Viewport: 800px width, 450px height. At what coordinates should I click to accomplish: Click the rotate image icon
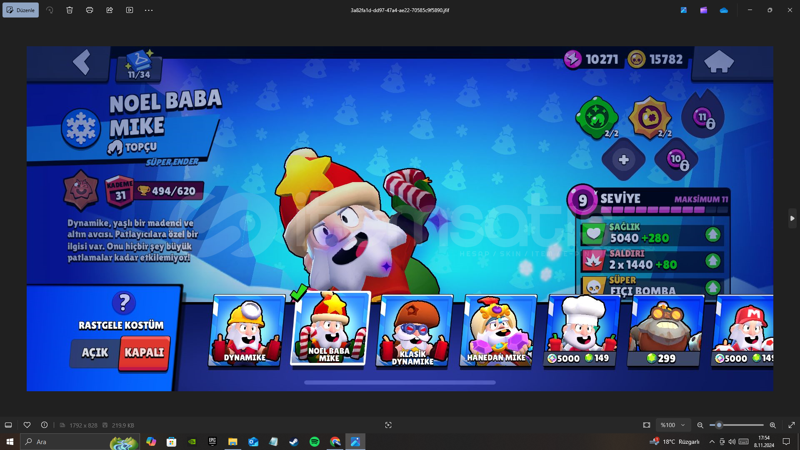(50, 10)
